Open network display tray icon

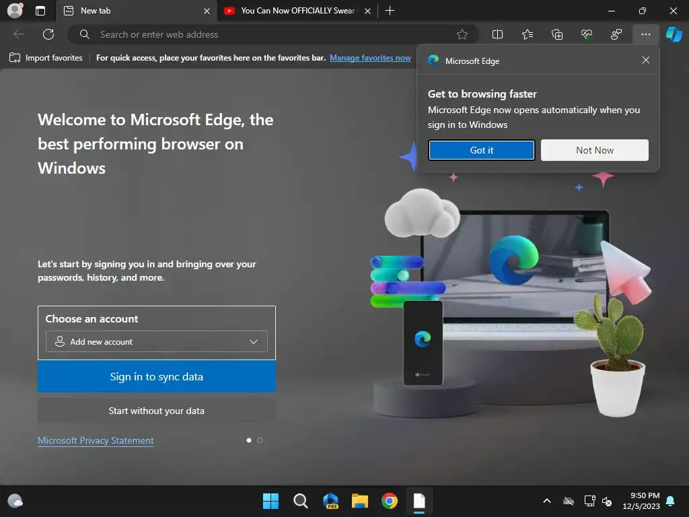[x=589, y=501]
